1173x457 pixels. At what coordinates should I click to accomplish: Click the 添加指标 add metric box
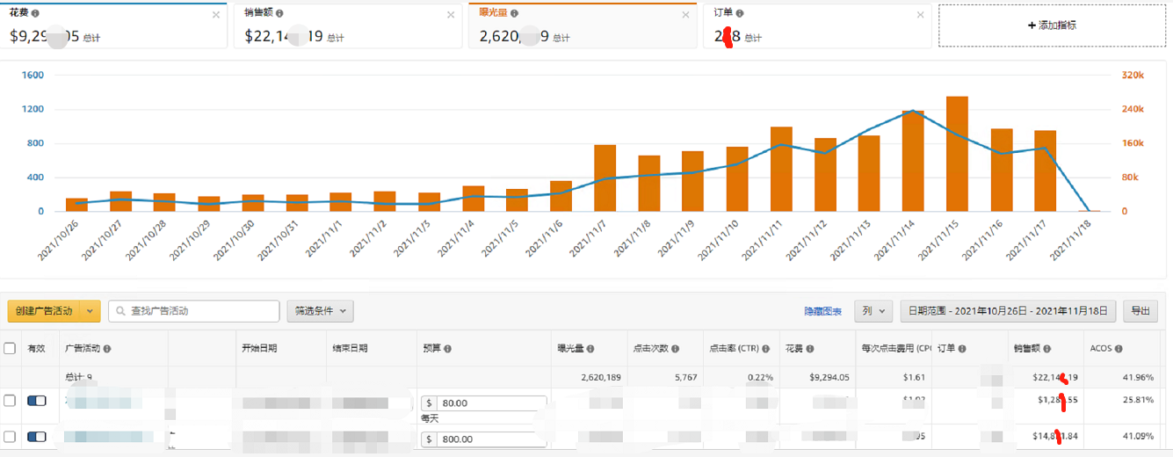pos(1052,25)
